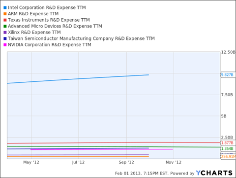Select 'Intel Corporation R&D Expense TTM' legend text

(47, 7)
